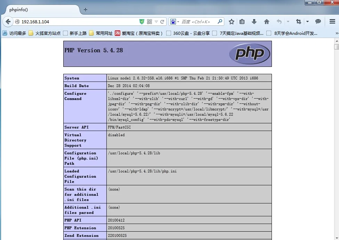Open the 360云盘 bookmark
Screen dimensions: 339x240
[188, 33]
